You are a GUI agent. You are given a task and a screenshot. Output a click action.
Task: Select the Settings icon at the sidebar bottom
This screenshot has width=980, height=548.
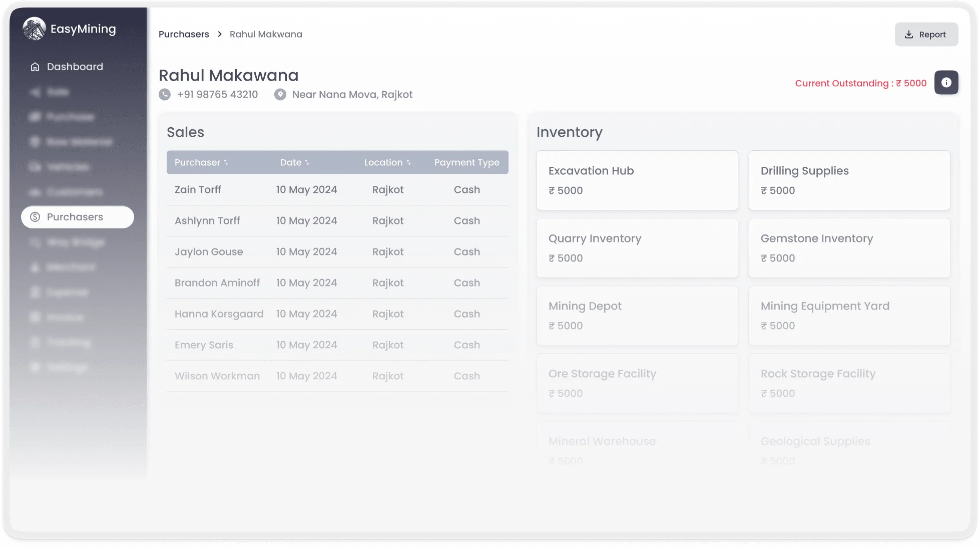35,367
